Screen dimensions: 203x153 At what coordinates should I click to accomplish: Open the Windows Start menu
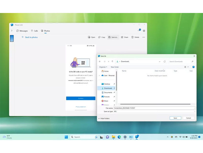point(66,137)
